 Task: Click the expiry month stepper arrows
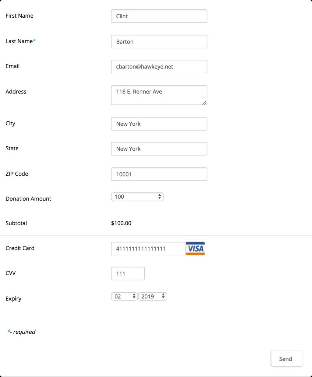point(134,296)
